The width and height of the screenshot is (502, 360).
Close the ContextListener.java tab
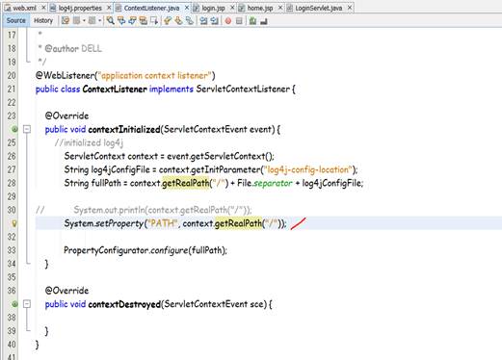point(187,8)
